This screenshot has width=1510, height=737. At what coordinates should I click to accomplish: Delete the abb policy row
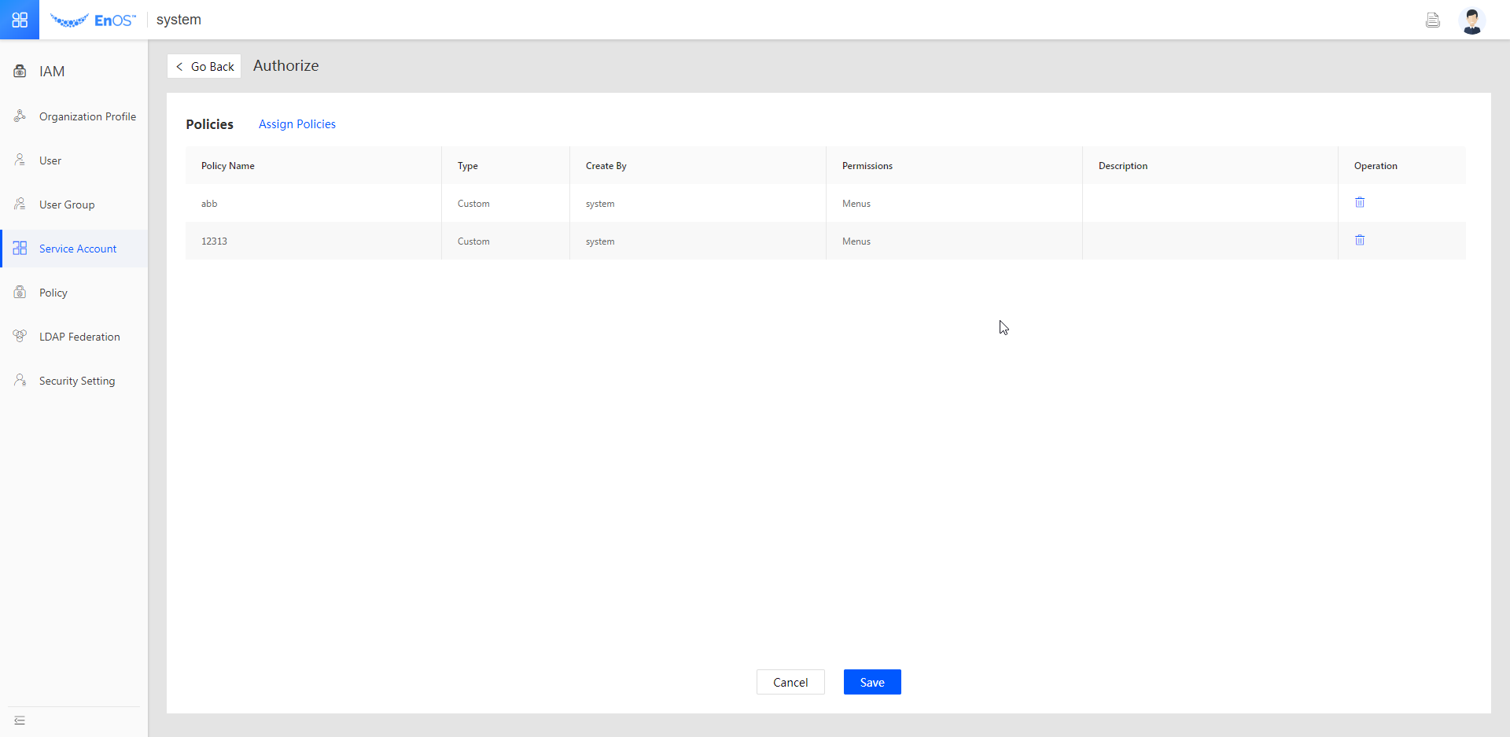[1359, 203]
